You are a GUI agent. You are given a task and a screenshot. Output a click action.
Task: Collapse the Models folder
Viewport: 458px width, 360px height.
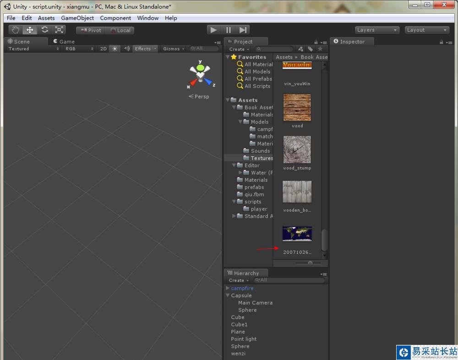click(240, 121)
